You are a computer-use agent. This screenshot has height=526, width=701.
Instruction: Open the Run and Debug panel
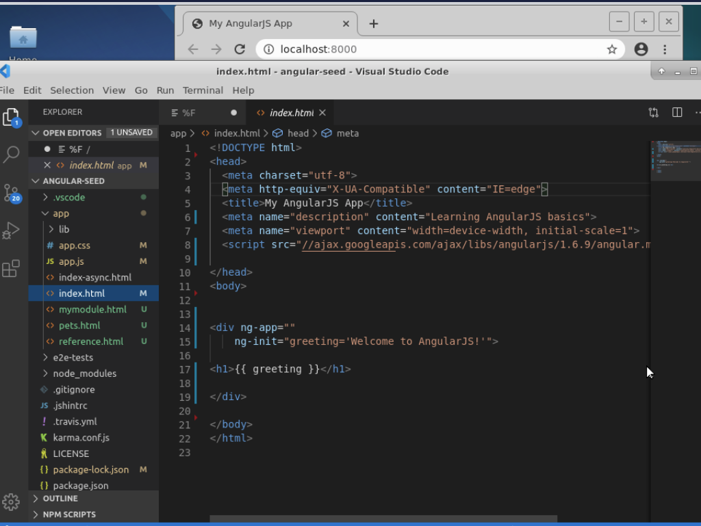tap(11, 230)
